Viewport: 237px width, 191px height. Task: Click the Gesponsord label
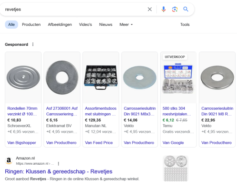[16, 44]
